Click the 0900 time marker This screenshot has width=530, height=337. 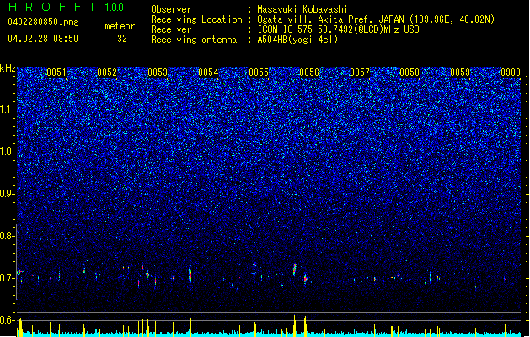[x=511, y=72]
